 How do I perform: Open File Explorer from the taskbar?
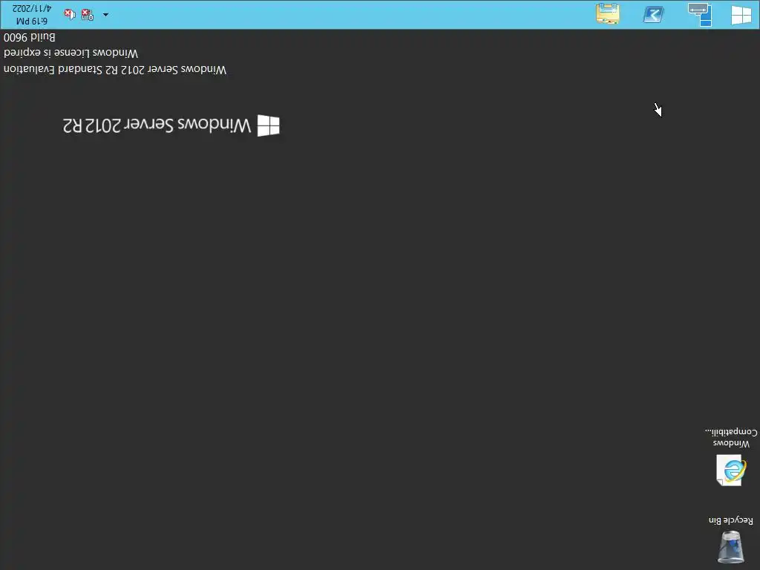608,14
